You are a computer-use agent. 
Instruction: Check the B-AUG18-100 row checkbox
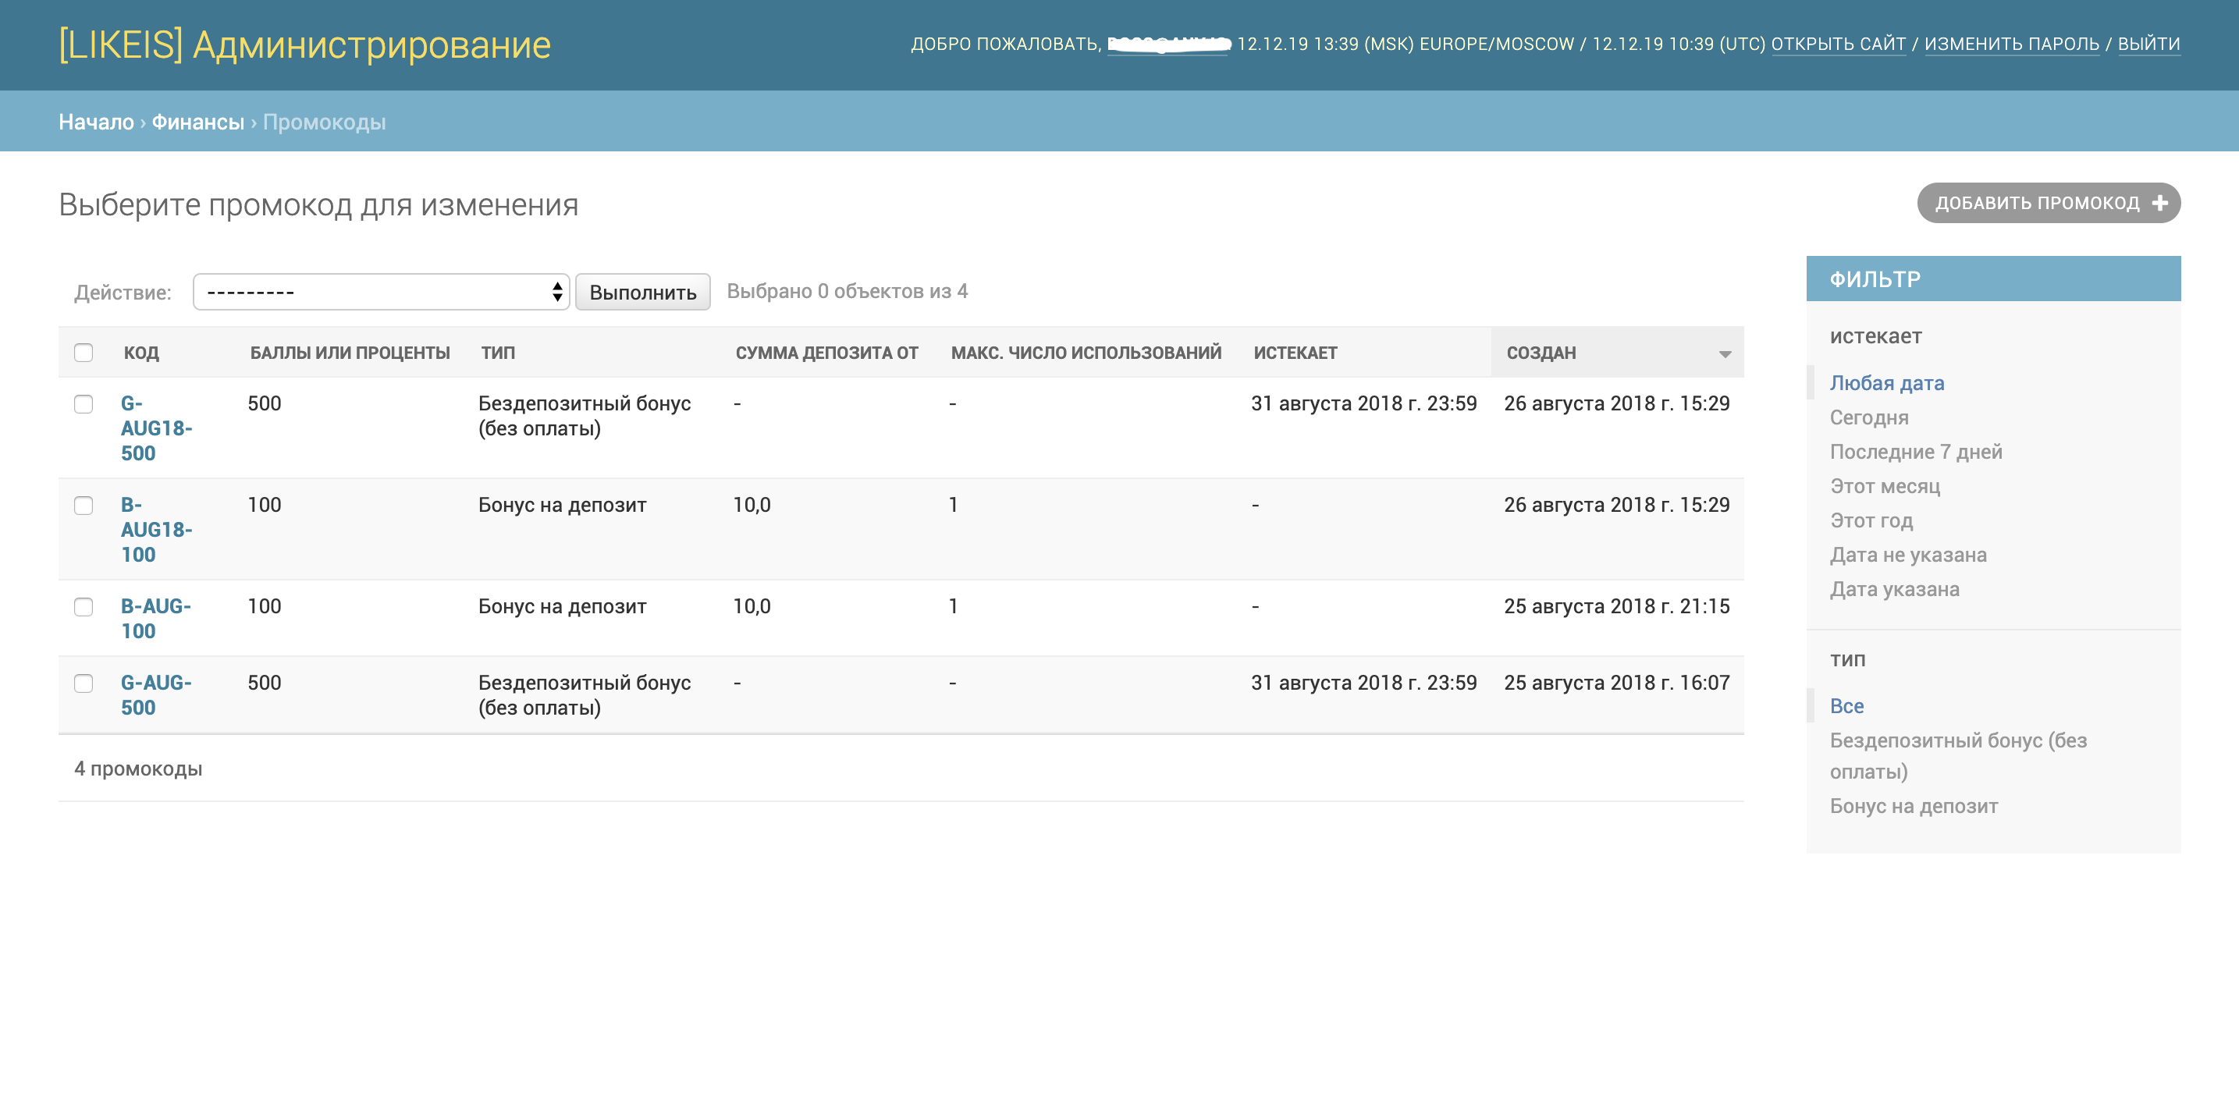(84, 506)
